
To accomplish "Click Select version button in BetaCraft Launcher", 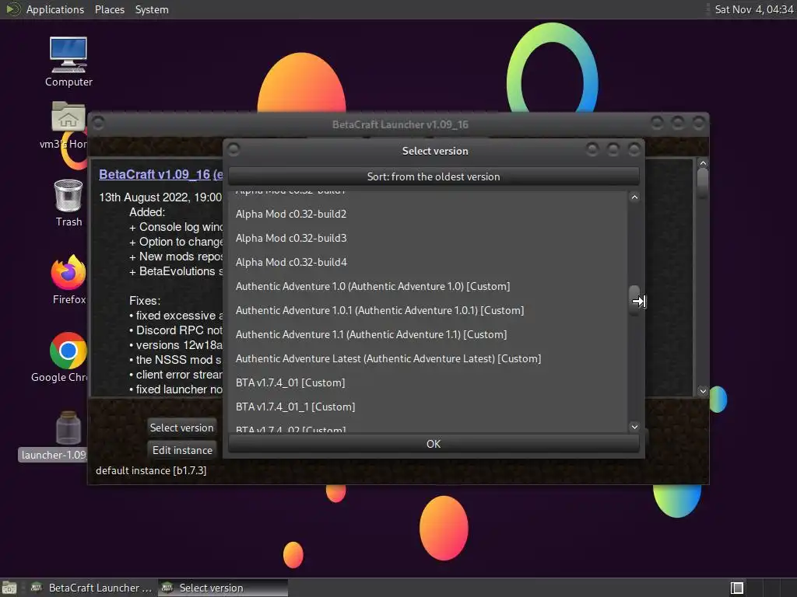I will click(182, 428).
